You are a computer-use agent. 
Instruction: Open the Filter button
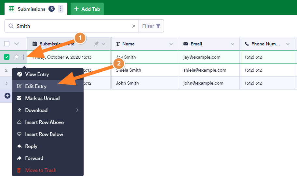[151, 26]
